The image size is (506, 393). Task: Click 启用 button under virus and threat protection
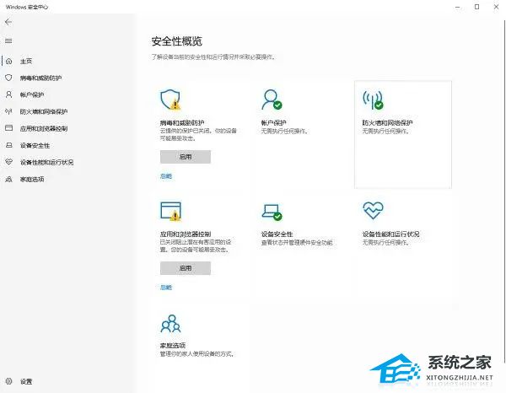coord(186,157)
